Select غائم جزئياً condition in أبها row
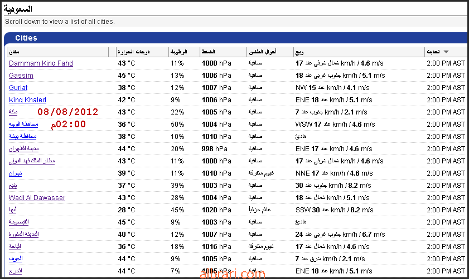Image resolution: width=469 pixels, height=279 pixels. pyautogui.click(x=259, y=210)
